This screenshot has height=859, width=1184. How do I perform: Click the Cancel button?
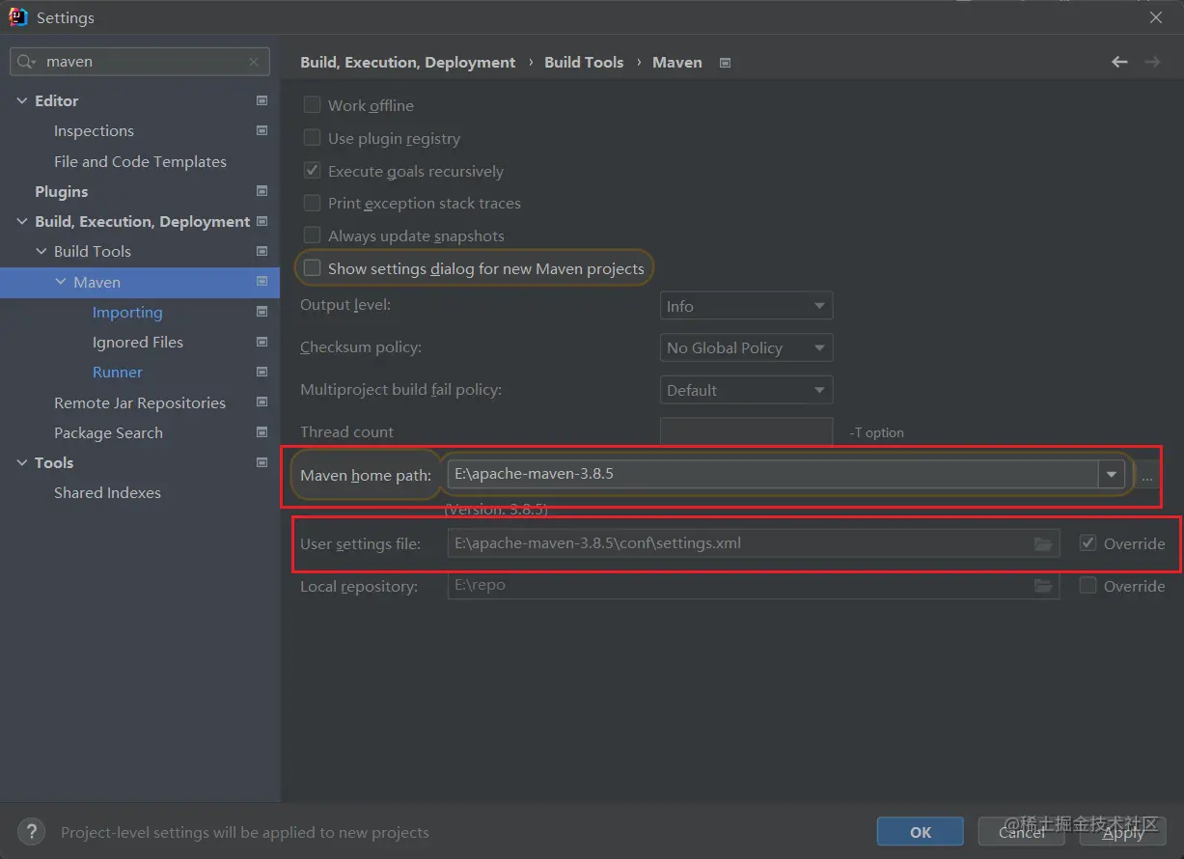(x=1021, y=831)
